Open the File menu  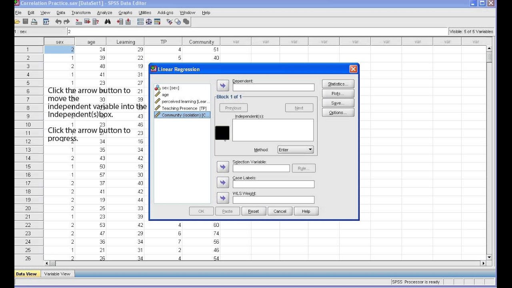tap(18, 13)
